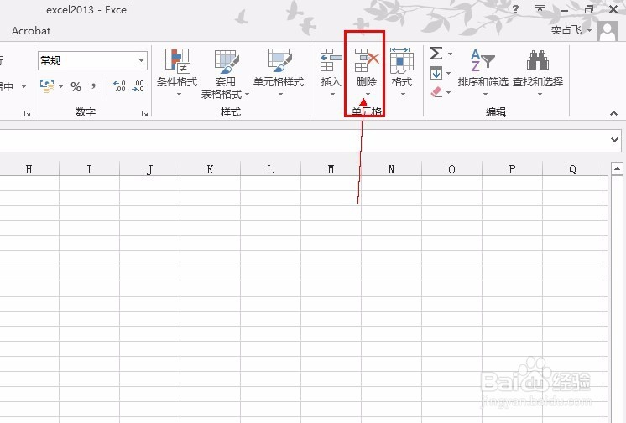Apply comma style number format
This screenshot has height=423, width=626.
tap(93, 86)
